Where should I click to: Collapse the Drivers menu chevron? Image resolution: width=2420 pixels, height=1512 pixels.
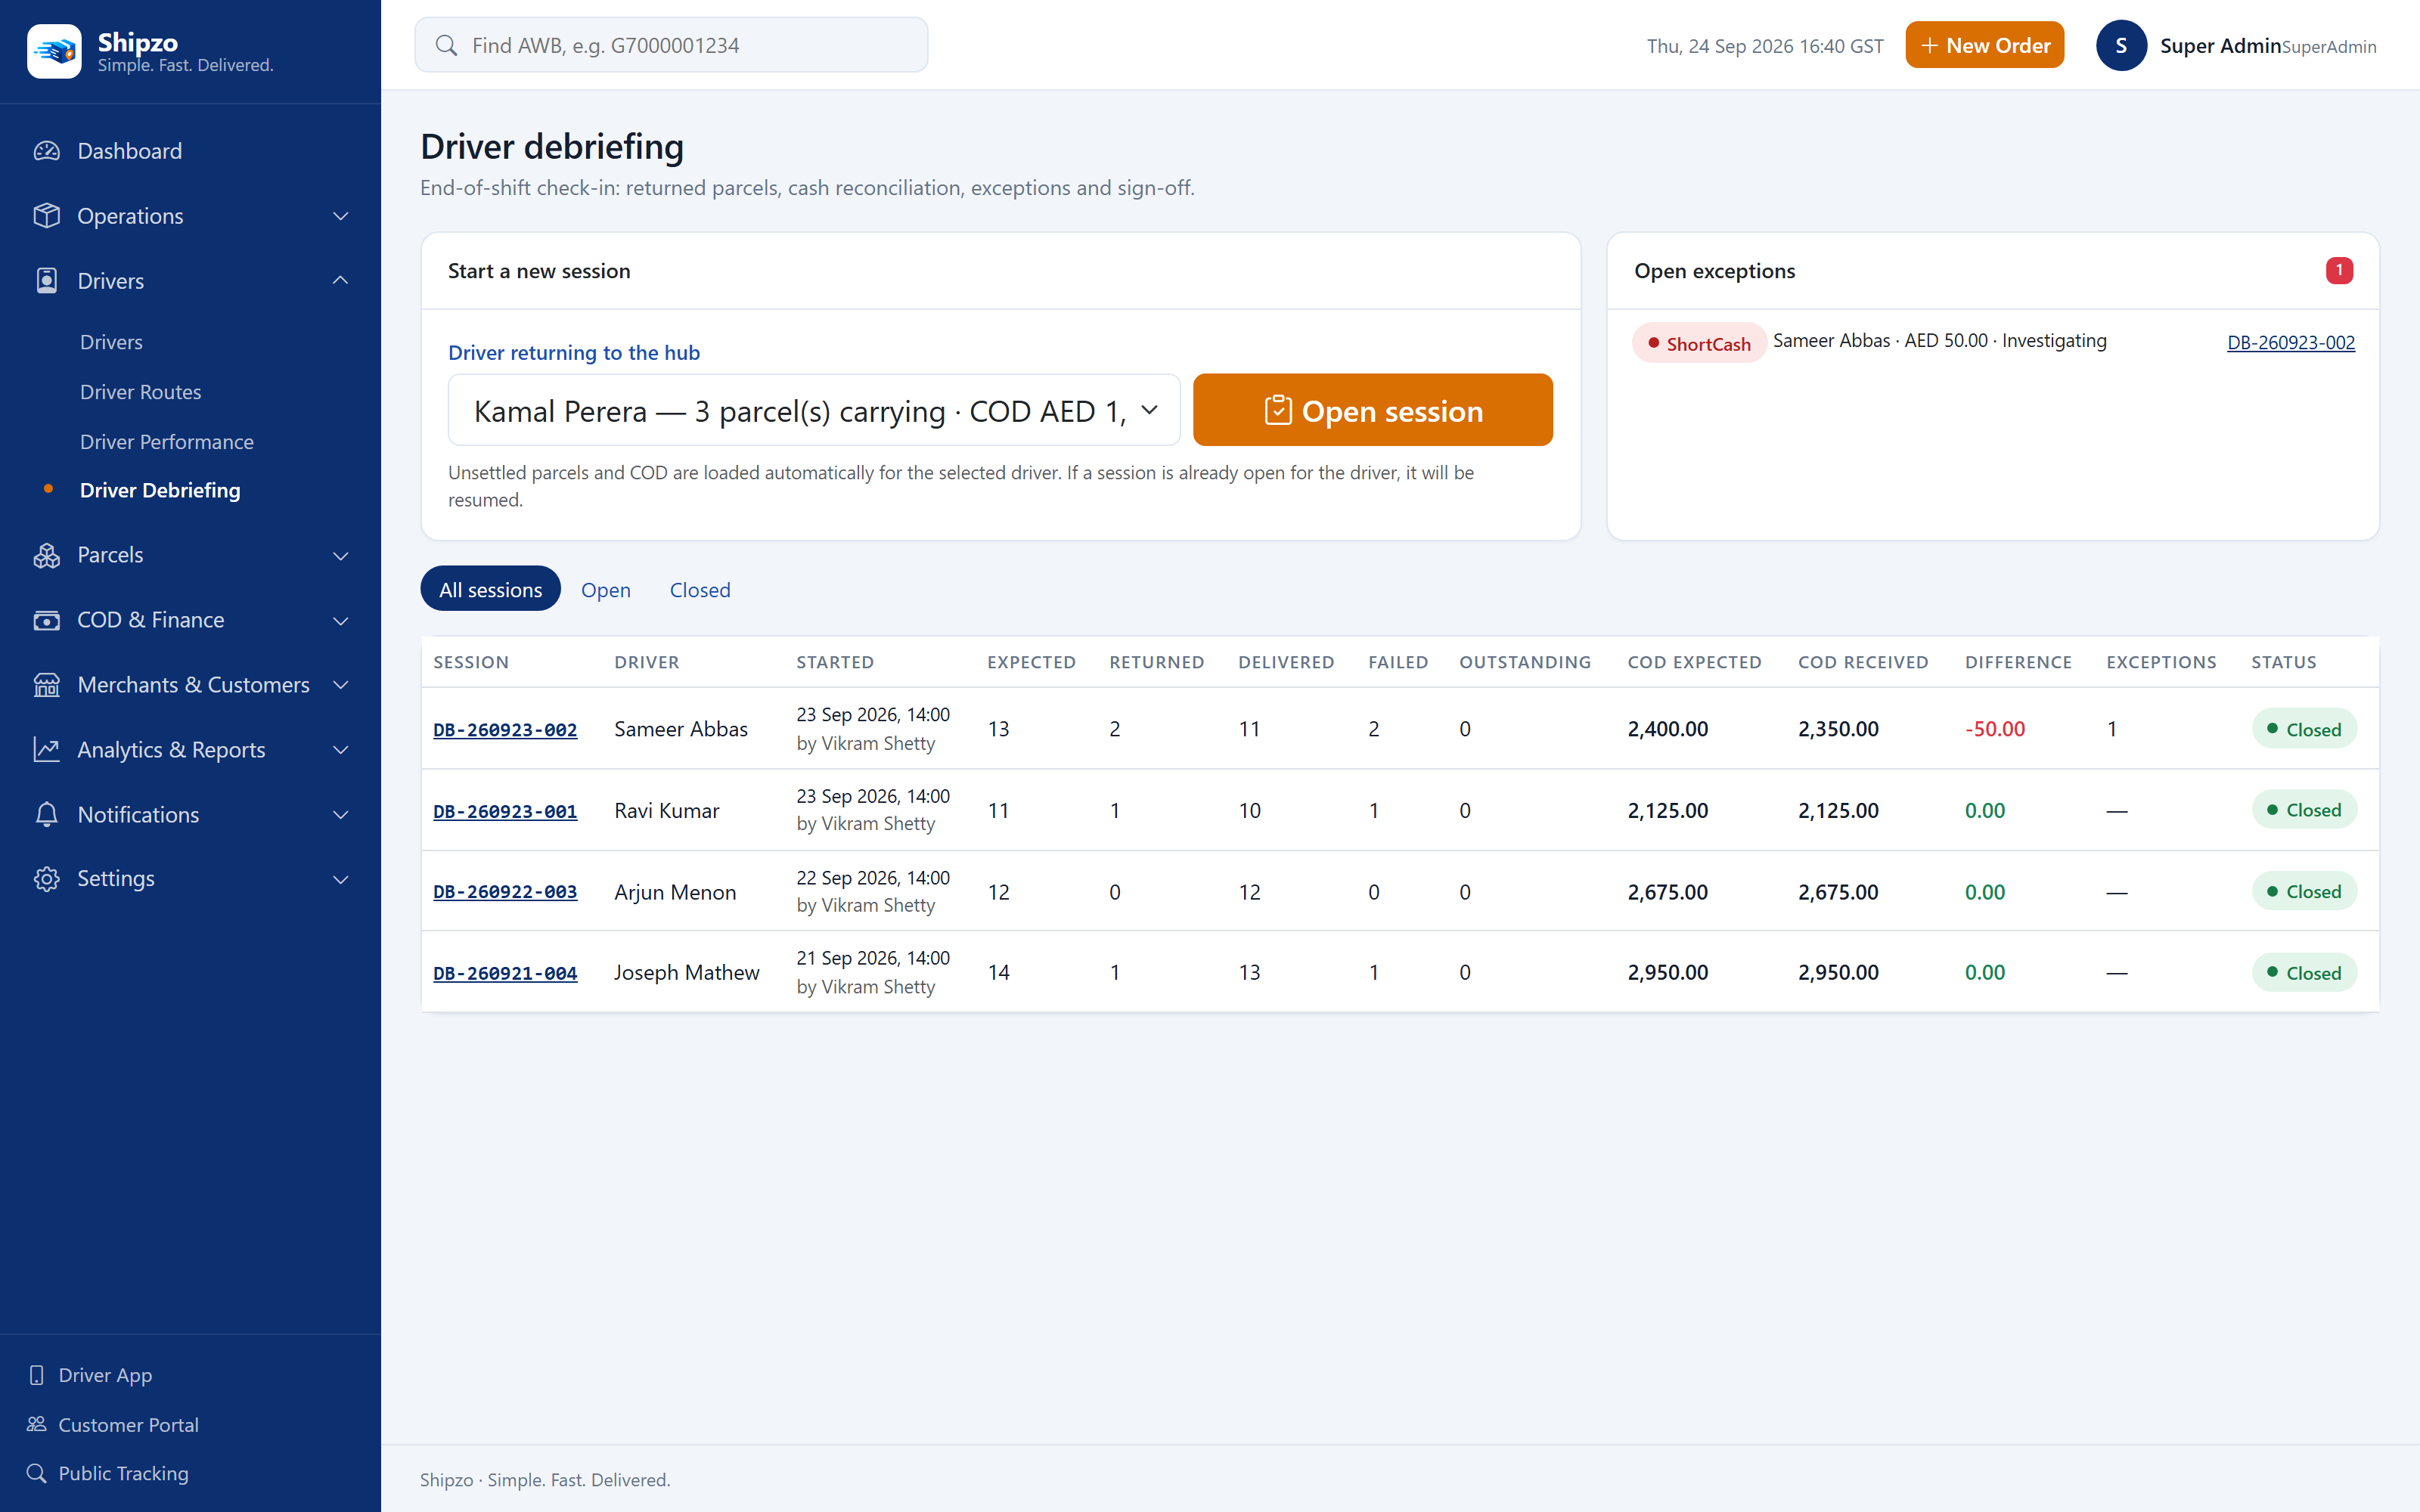click(x=341, y=281)
